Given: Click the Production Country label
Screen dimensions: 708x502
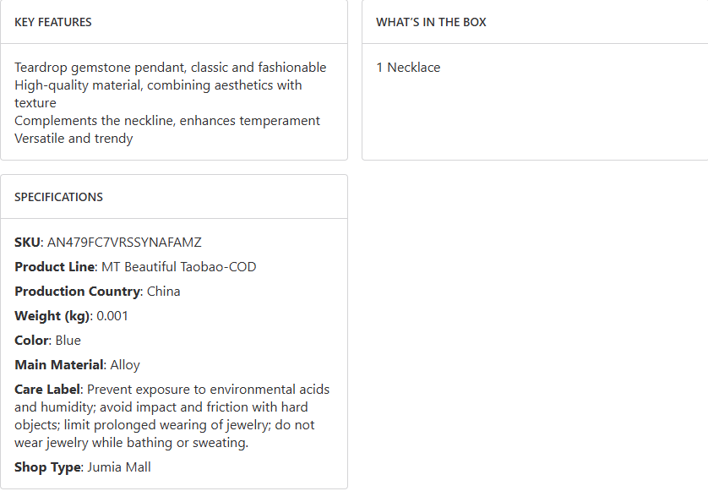Looking at the screenshot, I should pyautogui.click(x=77, y=292).
